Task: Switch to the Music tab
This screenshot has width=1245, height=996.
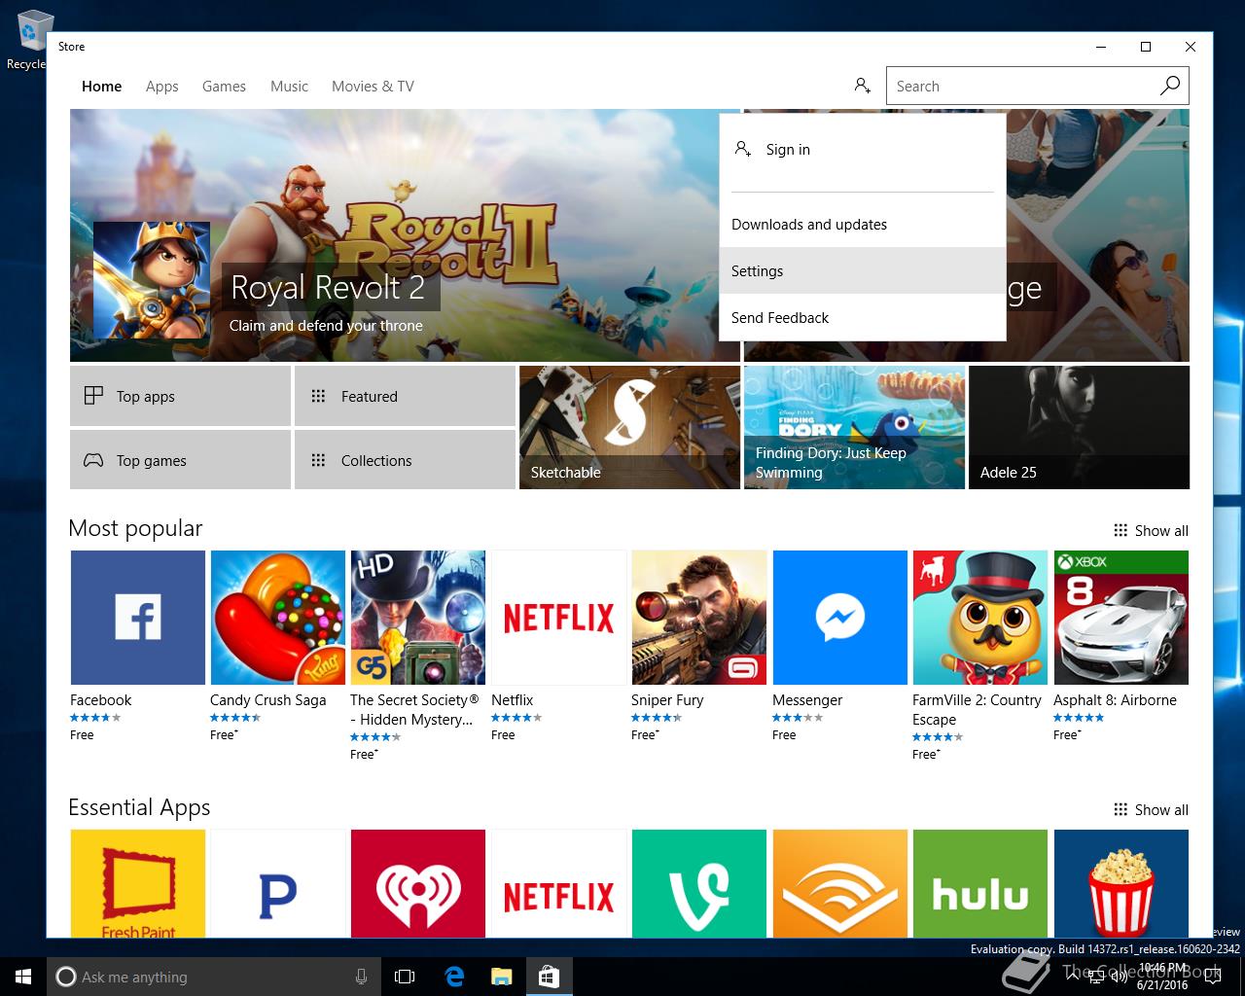Action: (289, 87)
